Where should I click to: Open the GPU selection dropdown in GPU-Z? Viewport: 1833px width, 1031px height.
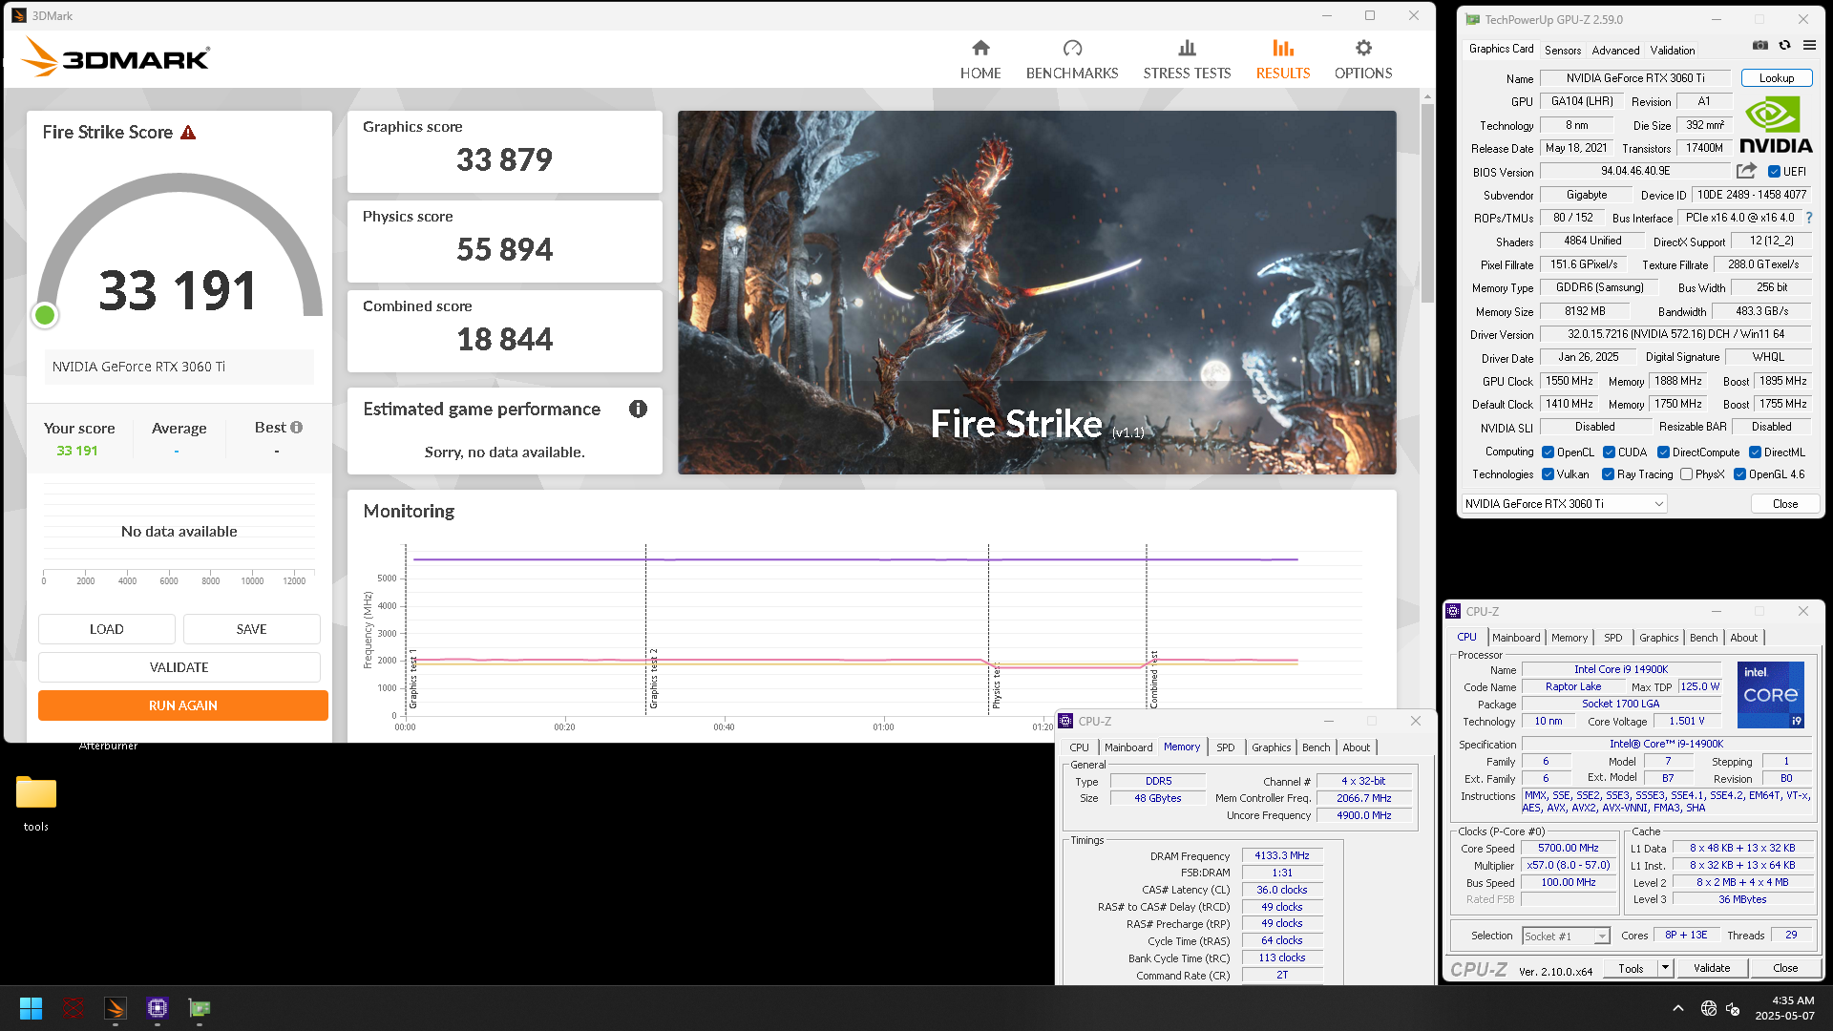(1564, 504)
